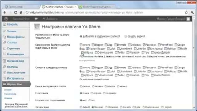Select 'по центру' position radio button

[x=104, y=93]
